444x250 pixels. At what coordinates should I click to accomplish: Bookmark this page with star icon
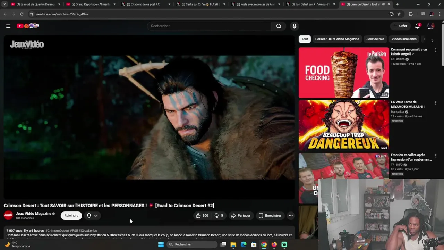[x=399, y=14]
